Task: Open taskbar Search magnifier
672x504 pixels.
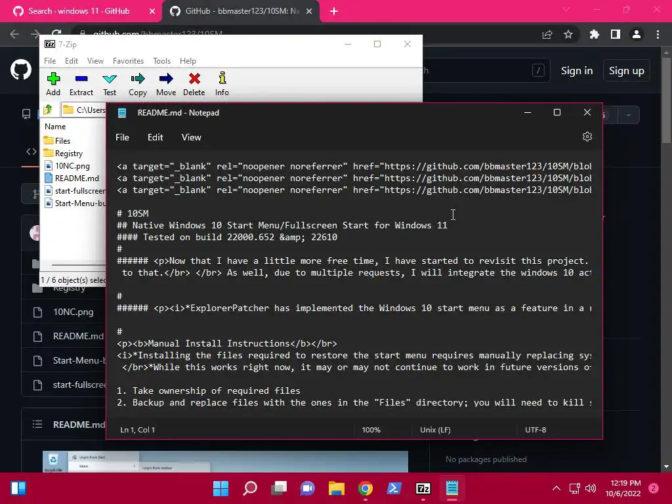Action: point(250,488)
